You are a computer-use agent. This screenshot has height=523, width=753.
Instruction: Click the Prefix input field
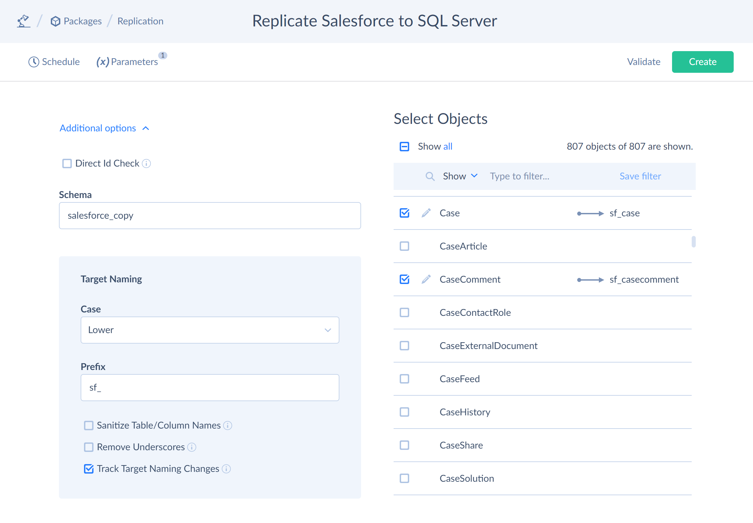tap(210, 387)
